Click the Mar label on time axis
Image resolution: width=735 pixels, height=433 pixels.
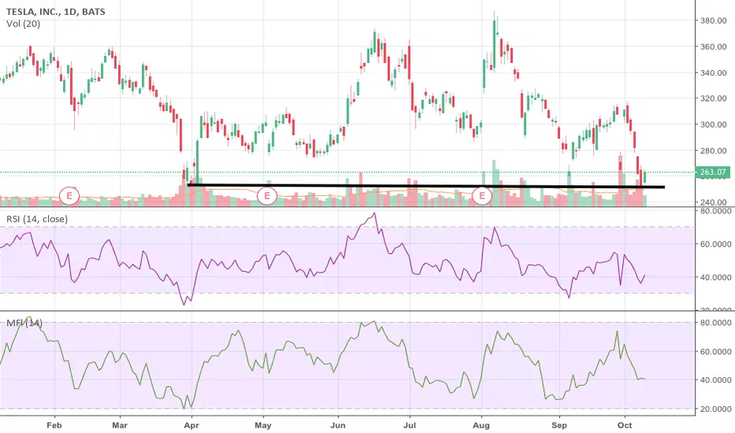click(120, 425)
